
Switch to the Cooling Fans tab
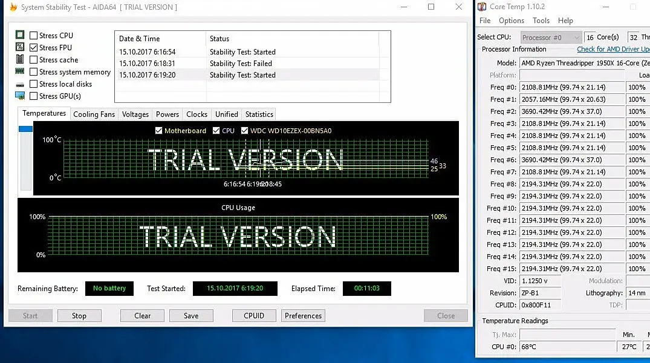tap(94, 114)
